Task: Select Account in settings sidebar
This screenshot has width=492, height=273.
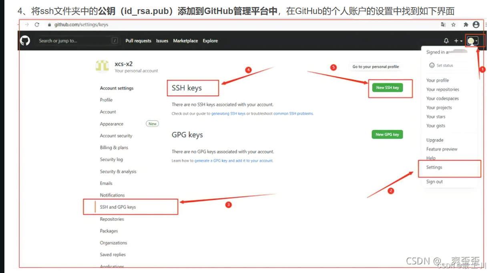Action: [108, 112]
